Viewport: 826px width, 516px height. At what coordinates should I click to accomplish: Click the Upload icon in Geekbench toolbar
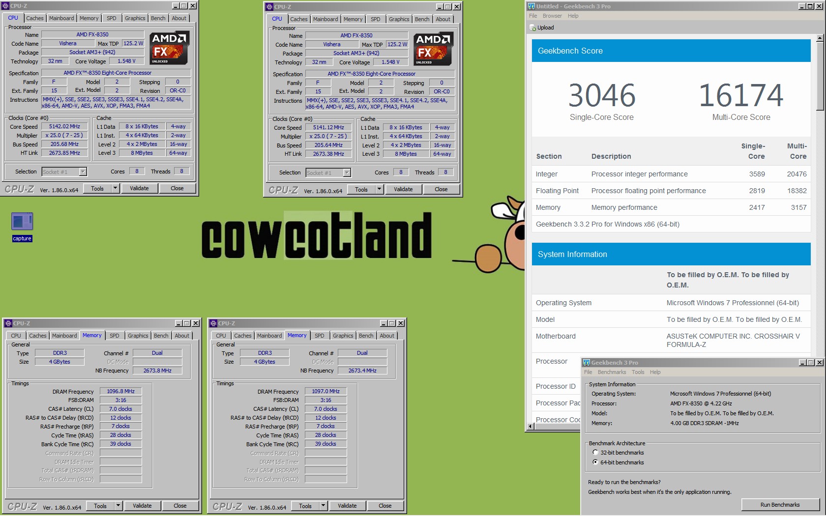[x=533, y=28]
